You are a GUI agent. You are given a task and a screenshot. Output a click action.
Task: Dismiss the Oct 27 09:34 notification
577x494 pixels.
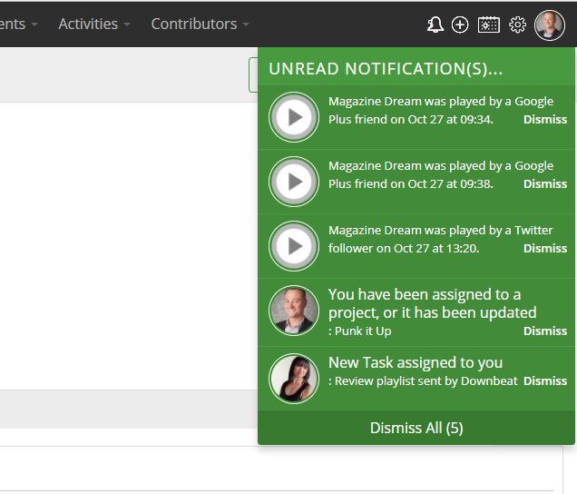pos(545,119)
